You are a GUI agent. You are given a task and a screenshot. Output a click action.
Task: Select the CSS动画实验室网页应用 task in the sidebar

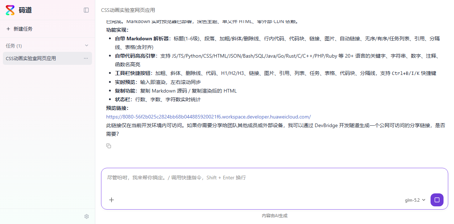point(47,58)
